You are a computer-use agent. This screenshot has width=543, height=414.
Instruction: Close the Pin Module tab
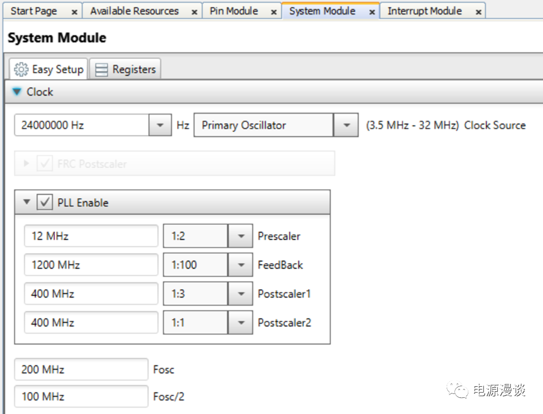pos(273,12)
